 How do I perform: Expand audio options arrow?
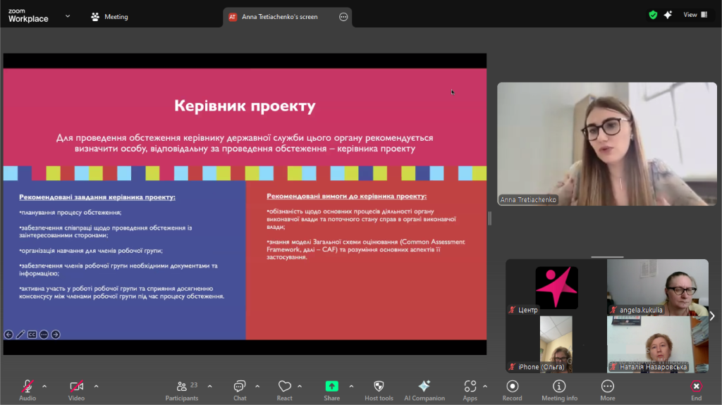44,386
